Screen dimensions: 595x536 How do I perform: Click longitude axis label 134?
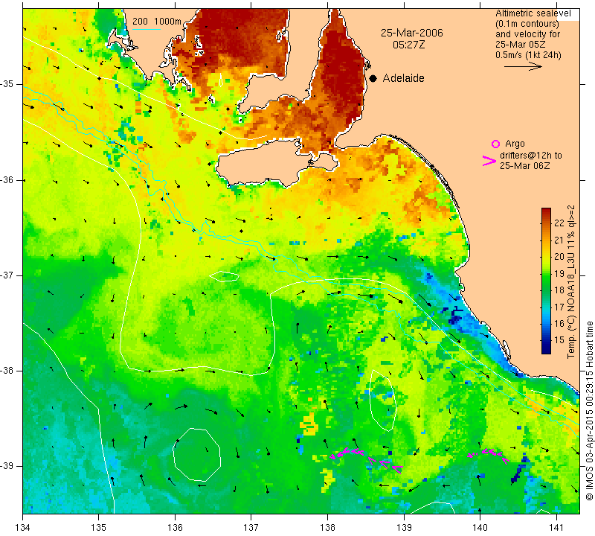[23, 527]
